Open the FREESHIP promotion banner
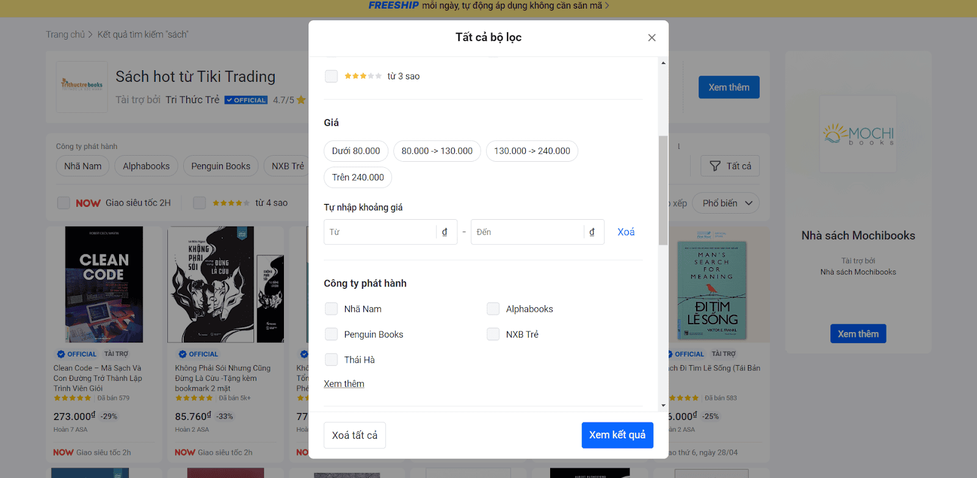This screenshot has height=478, width=977. [x=488, y=6]
